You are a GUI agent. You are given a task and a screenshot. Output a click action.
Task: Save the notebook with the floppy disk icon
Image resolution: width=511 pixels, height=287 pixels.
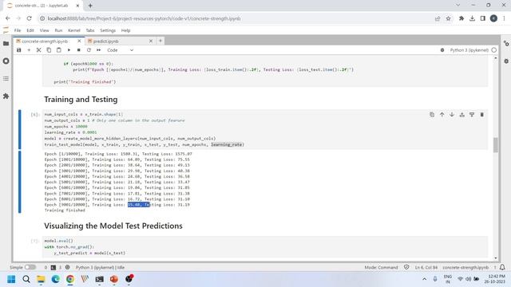coord(19,50)
